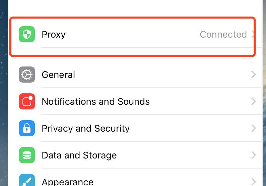Click the red Notifications and Sounds icon
The image size is (266, 186).
(x=27, y=101)
